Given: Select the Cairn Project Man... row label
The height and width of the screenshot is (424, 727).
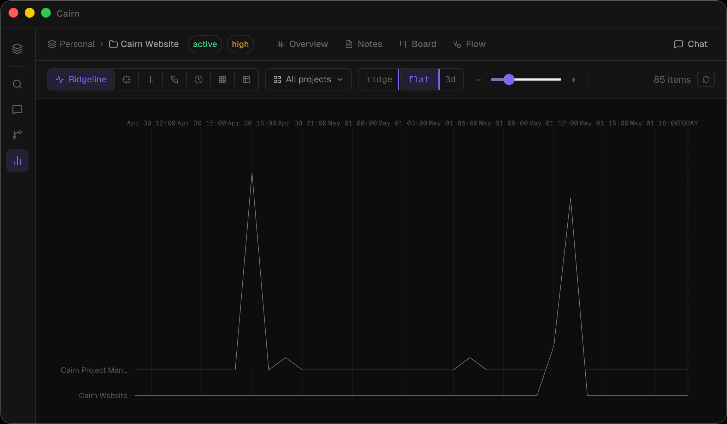Looking at the screenshot, I should (x=94, y=370).
